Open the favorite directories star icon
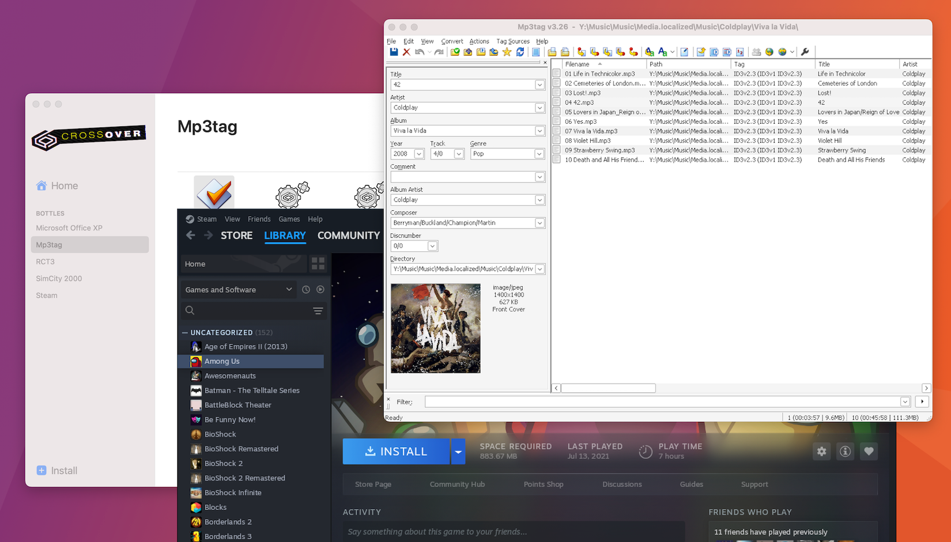This screenshot has height=542, width=951. 507,52
